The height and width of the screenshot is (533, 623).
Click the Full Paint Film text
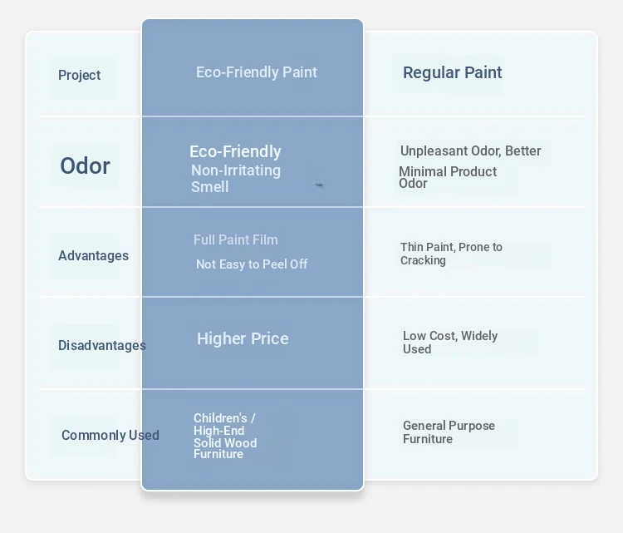(x=236, y=239)
